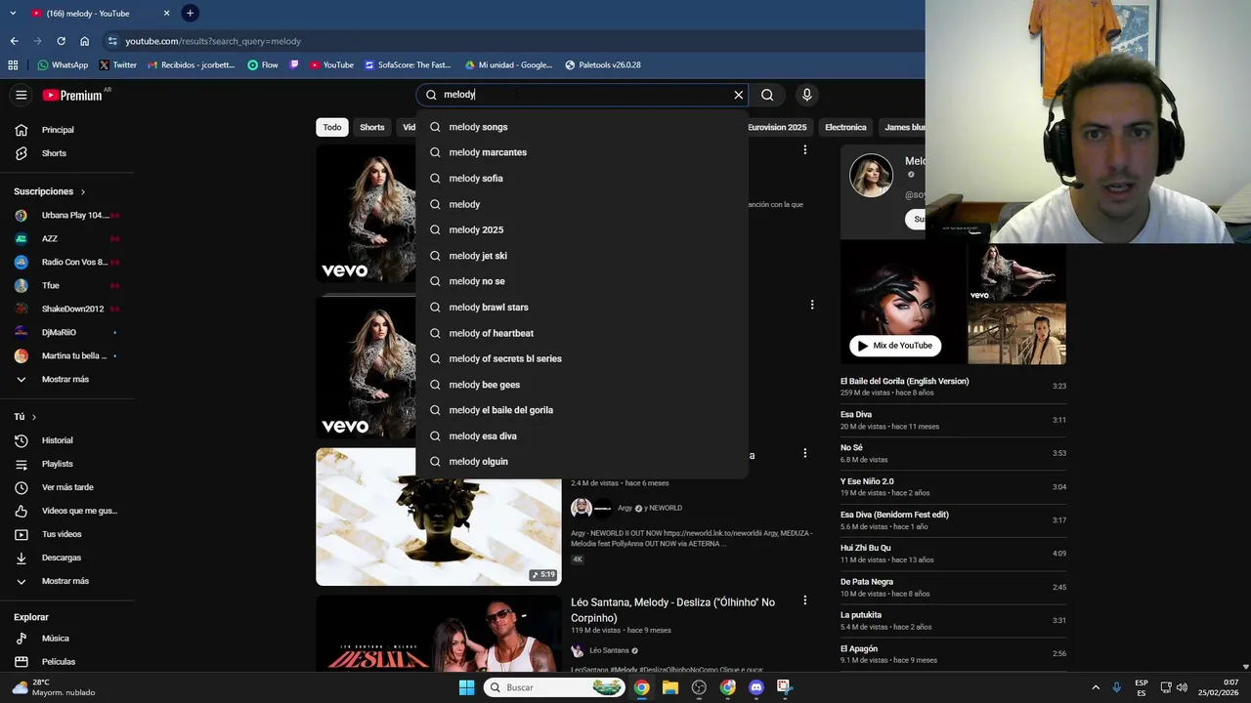1251x703 pixels.
Task: Choose suggestion melody el baile del gorila
Action: pyautogui.click(x=582, y=410)
